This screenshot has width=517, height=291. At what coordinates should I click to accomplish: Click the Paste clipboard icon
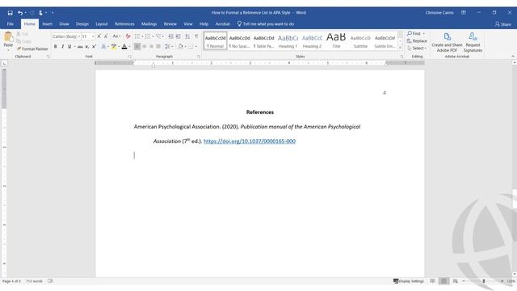coord(8,37)
